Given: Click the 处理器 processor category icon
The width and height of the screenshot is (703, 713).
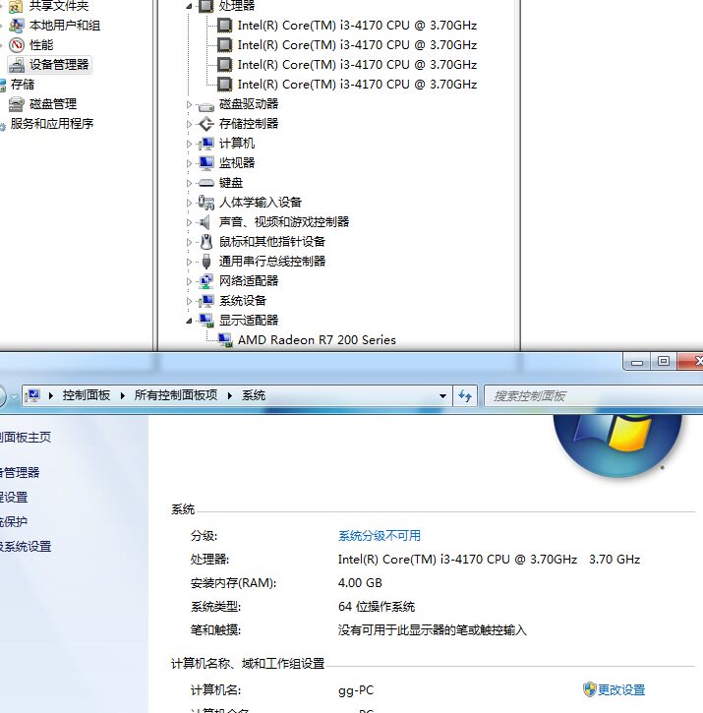Looking at the screenshot, I should (x=206, y=6).
